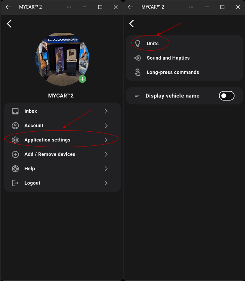Open the right window's three-dot menu
Viewport: 245px width, 281px height.
point(191,7)
